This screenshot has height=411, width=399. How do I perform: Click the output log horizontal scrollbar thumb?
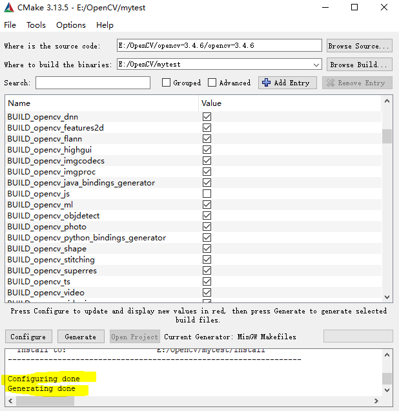tap(45, 401)
